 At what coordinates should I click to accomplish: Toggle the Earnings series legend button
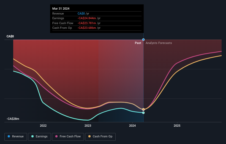click(39, 137)
